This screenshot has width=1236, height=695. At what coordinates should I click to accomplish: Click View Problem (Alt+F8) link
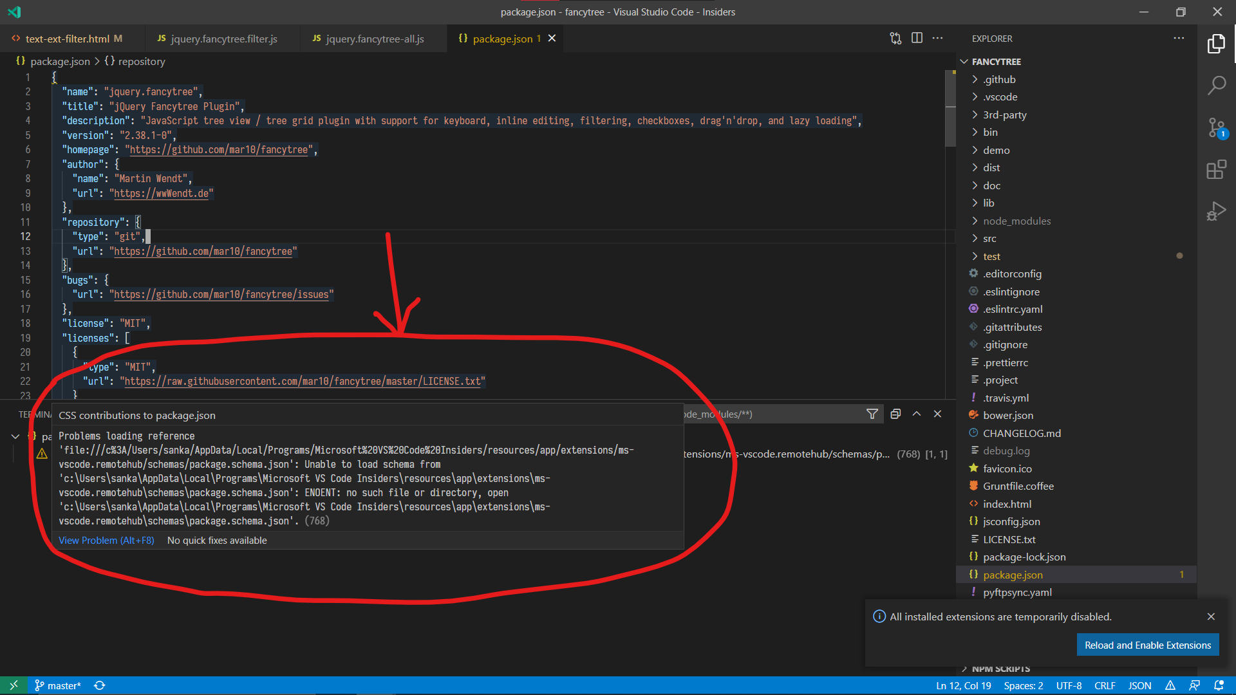click(106, 541)
